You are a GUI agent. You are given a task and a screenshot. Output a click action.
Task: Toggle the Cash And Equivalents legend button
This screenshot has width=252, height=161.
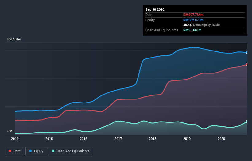[71, 151]
